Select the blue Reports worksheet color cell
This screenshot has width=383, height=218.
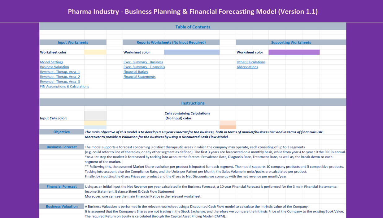(192, 52)
